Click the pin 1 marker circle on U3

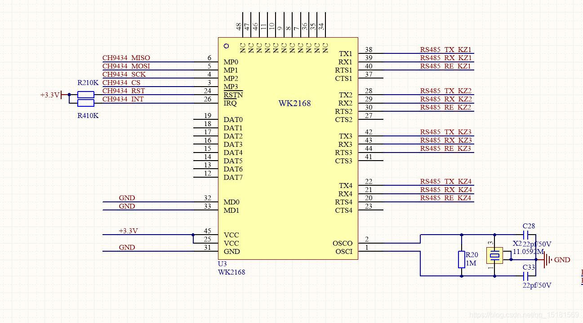click(226, 46)
